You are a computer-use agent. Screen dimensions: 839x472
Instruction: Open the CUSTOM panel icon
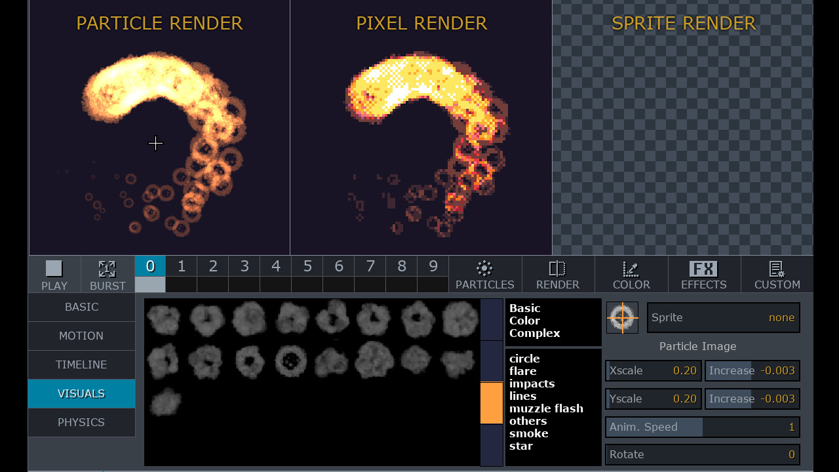coord(777,267)
